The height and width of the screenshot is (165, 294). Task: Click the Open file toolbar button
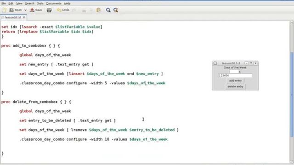pyautogui.click(x=16, y=10)
